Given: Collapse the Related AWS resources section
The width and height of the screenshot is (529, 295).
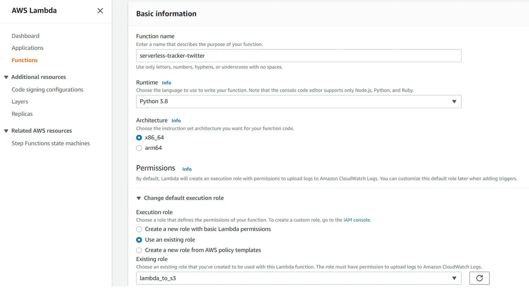Looking at the screenshot, I should pos(6,131).
